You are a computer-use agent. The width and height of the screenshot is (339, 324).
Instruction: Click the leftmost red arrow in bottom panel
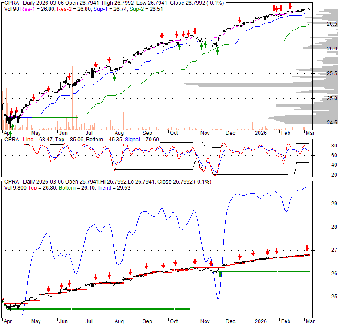pyautogui.click(x=48, y=288)
